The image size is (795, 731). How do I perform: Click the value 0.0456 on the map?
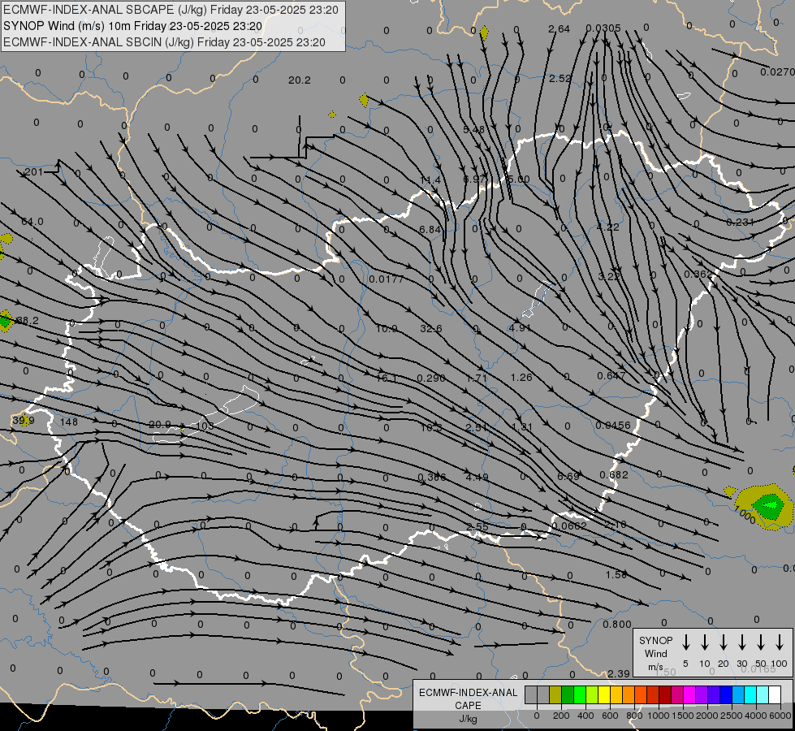613,425
